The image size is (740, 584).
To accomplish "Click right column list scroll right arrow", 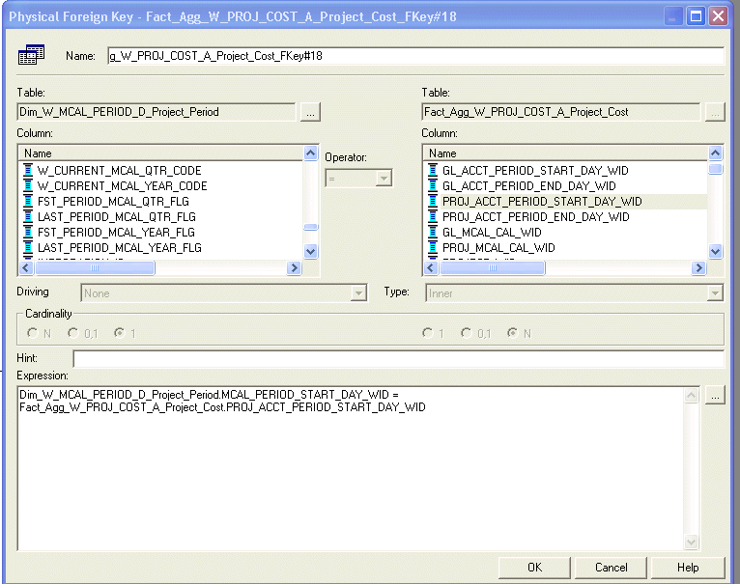I will 698,268.
